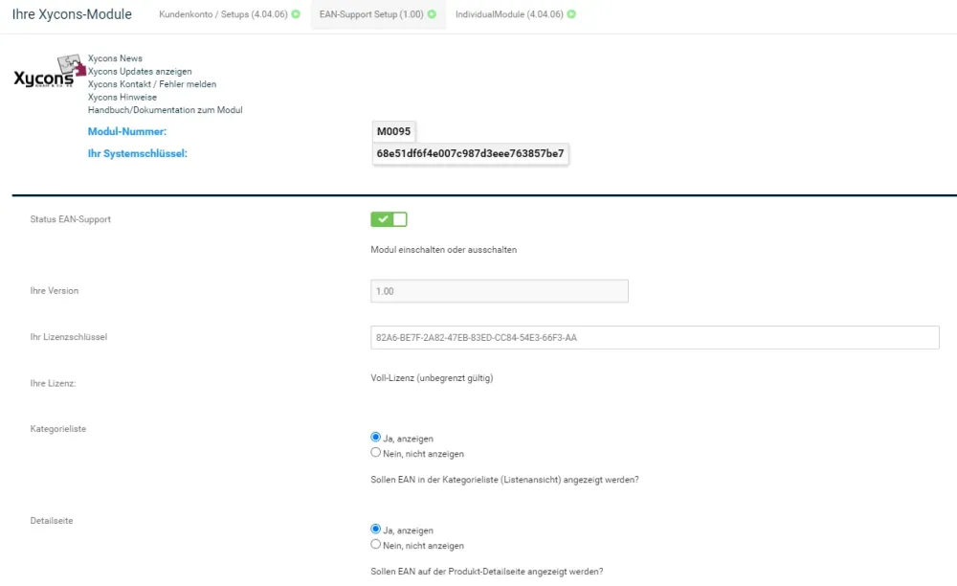Open Xycons News link
This screenshot has height=586, width=957.
[115, 58]
